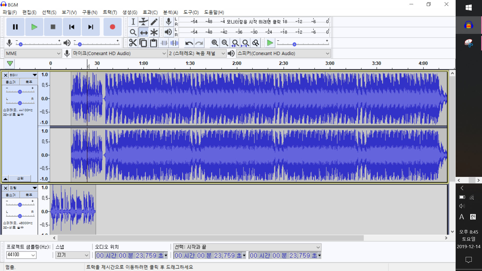Click the Fit project to width zoom icon

tap(245, 43)
